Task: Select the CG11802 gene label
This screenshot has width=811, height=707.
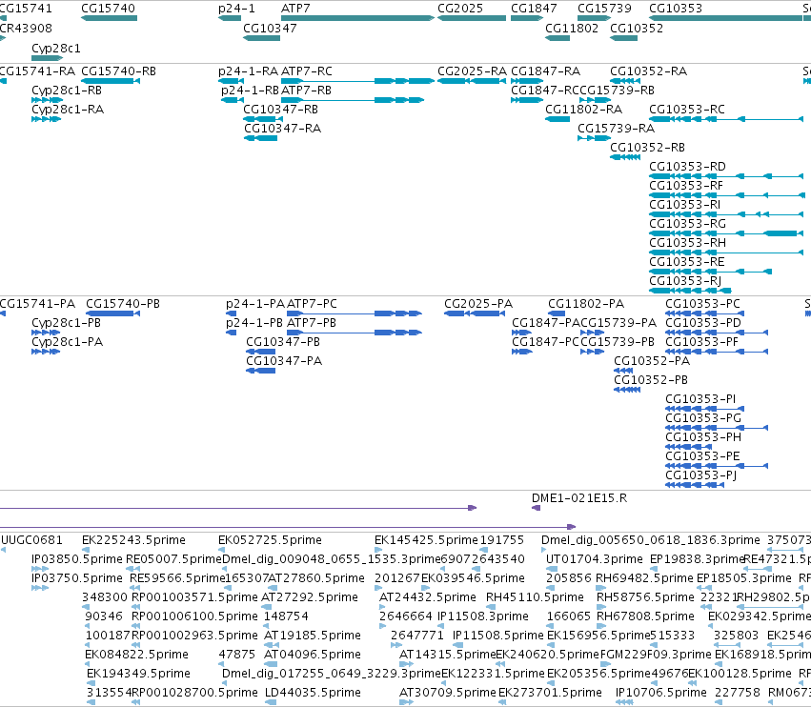Action: [x=572, y=28]
